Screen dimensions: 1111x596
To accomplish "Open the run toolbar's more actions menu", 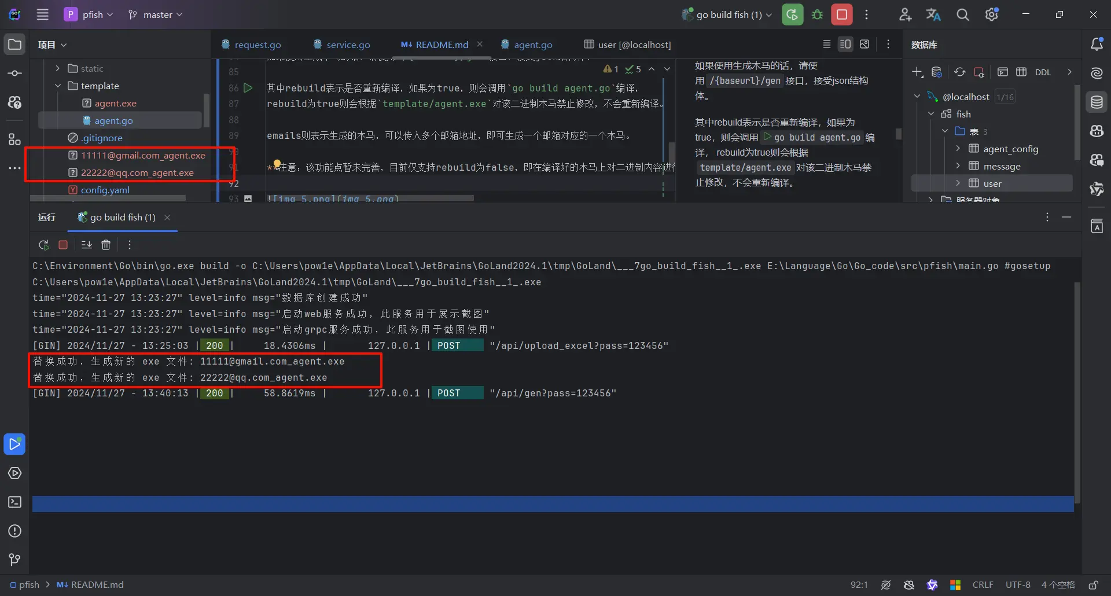I will [866, 14].
